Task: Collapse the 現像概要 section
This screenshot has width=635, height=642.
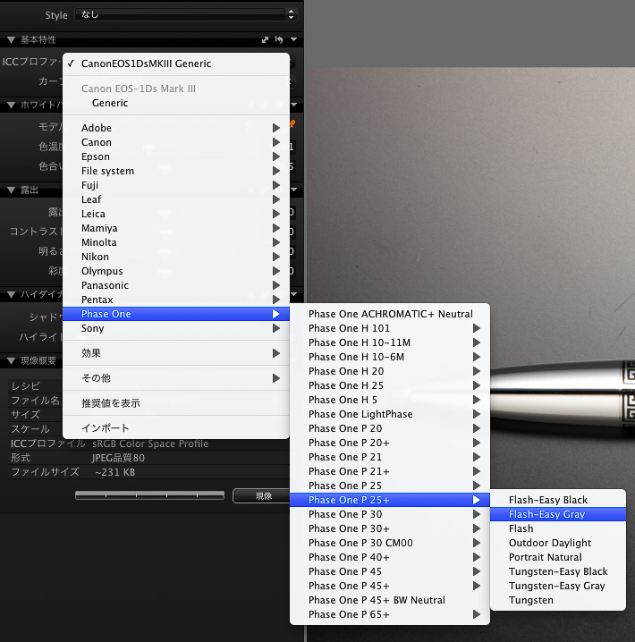Action: 11,361
